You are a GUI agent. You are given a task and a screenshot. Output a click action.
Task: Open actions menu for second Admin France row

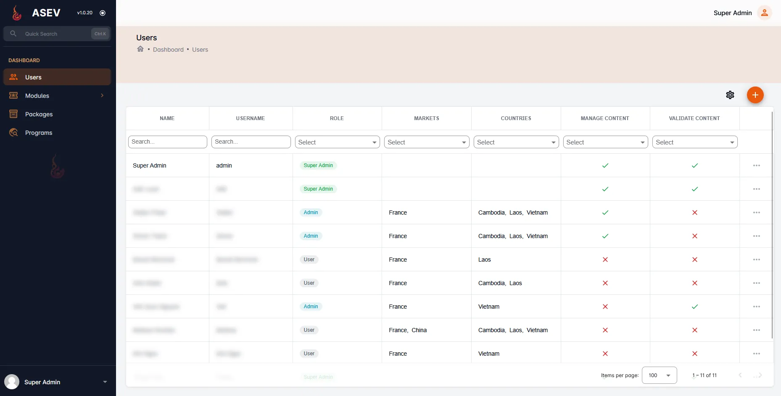[757, 236]
